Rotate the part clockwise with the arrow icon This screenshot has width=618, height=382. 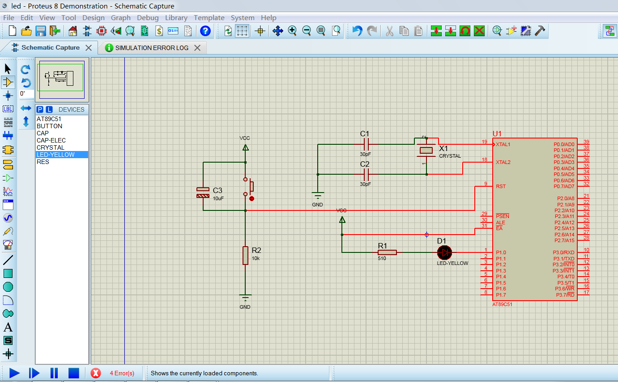(x=26, y=69)
